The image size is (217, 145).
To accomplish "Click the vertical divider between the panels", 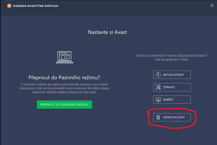I will (129, 86).
